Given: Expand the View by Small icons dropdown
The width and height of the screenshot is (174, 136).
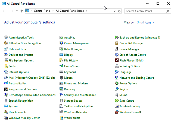Looking at the screenshot, I should (x=146, y=22).
